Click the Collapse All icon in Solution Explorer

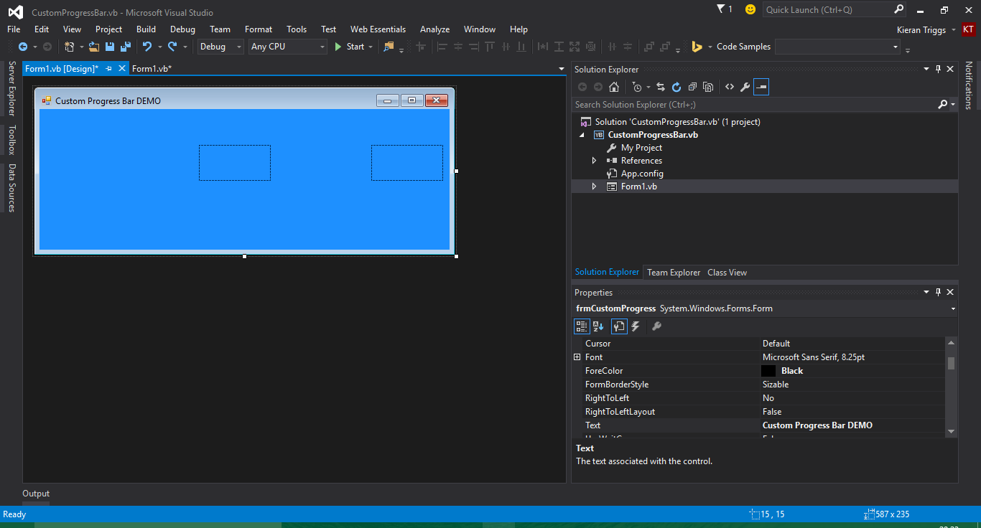coord(692,87)
